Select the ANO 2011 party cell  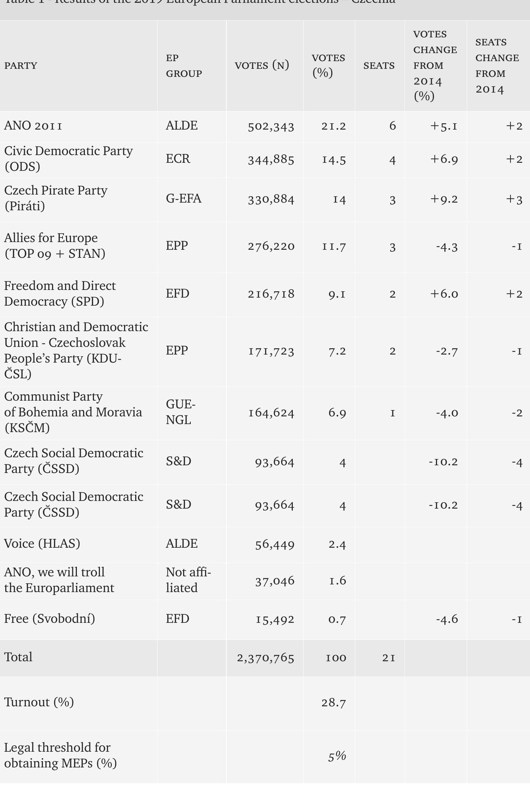[33, 125]
